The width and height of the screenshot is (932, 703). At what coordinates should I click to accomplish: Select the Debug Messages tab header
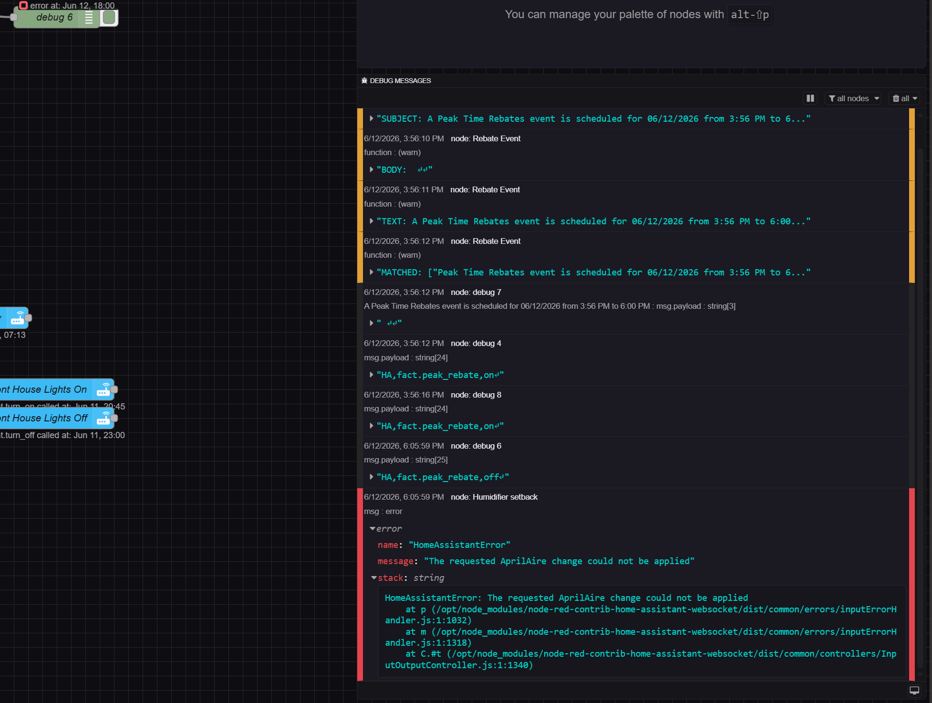click(396, 81)
